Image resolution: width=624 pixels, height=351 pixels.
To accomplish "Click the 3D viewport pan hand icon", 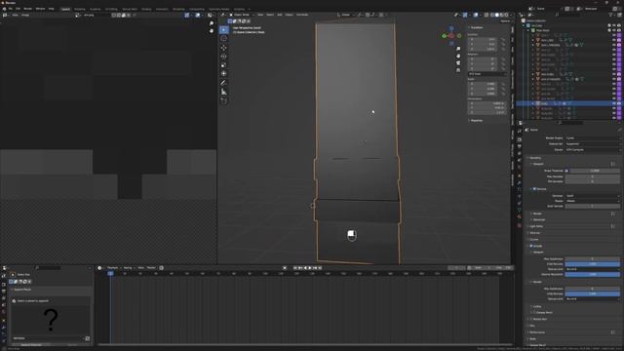I will tap(458, 57).
